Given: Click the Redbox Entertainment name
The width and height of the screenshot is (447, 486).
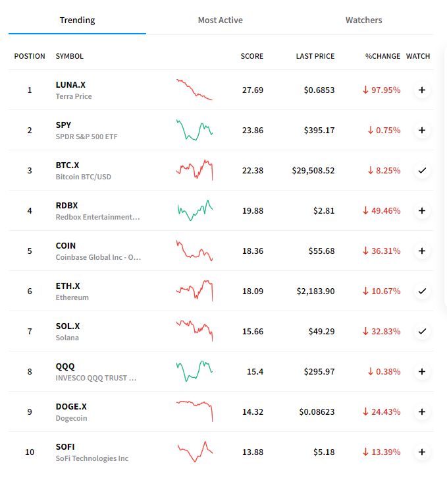Looking at the screenshot, I should pyautogui.click(x=97, y=217).
